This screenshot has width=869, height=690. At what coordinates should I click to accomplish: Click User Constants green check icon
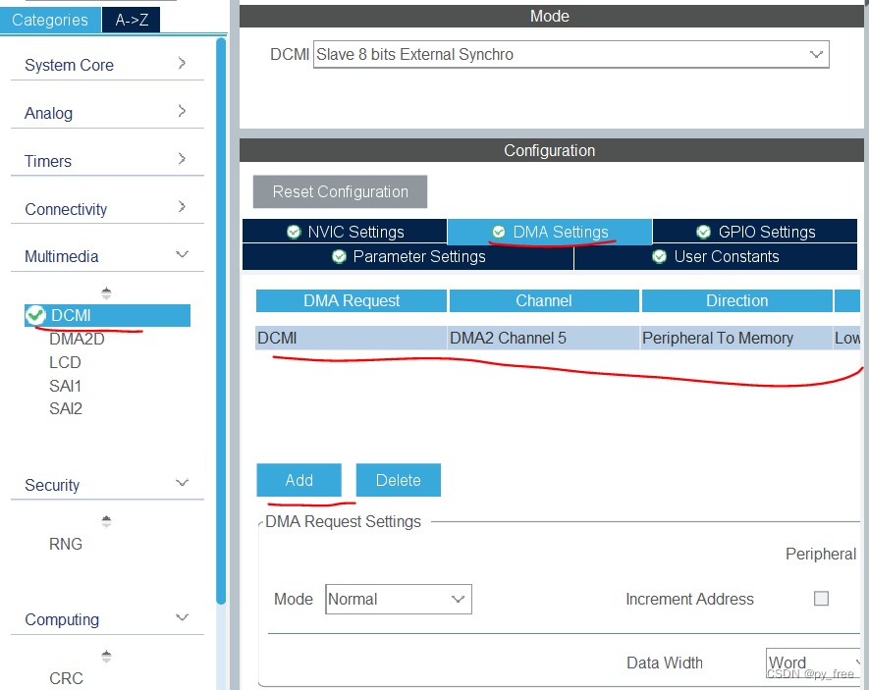click(660, 256)
